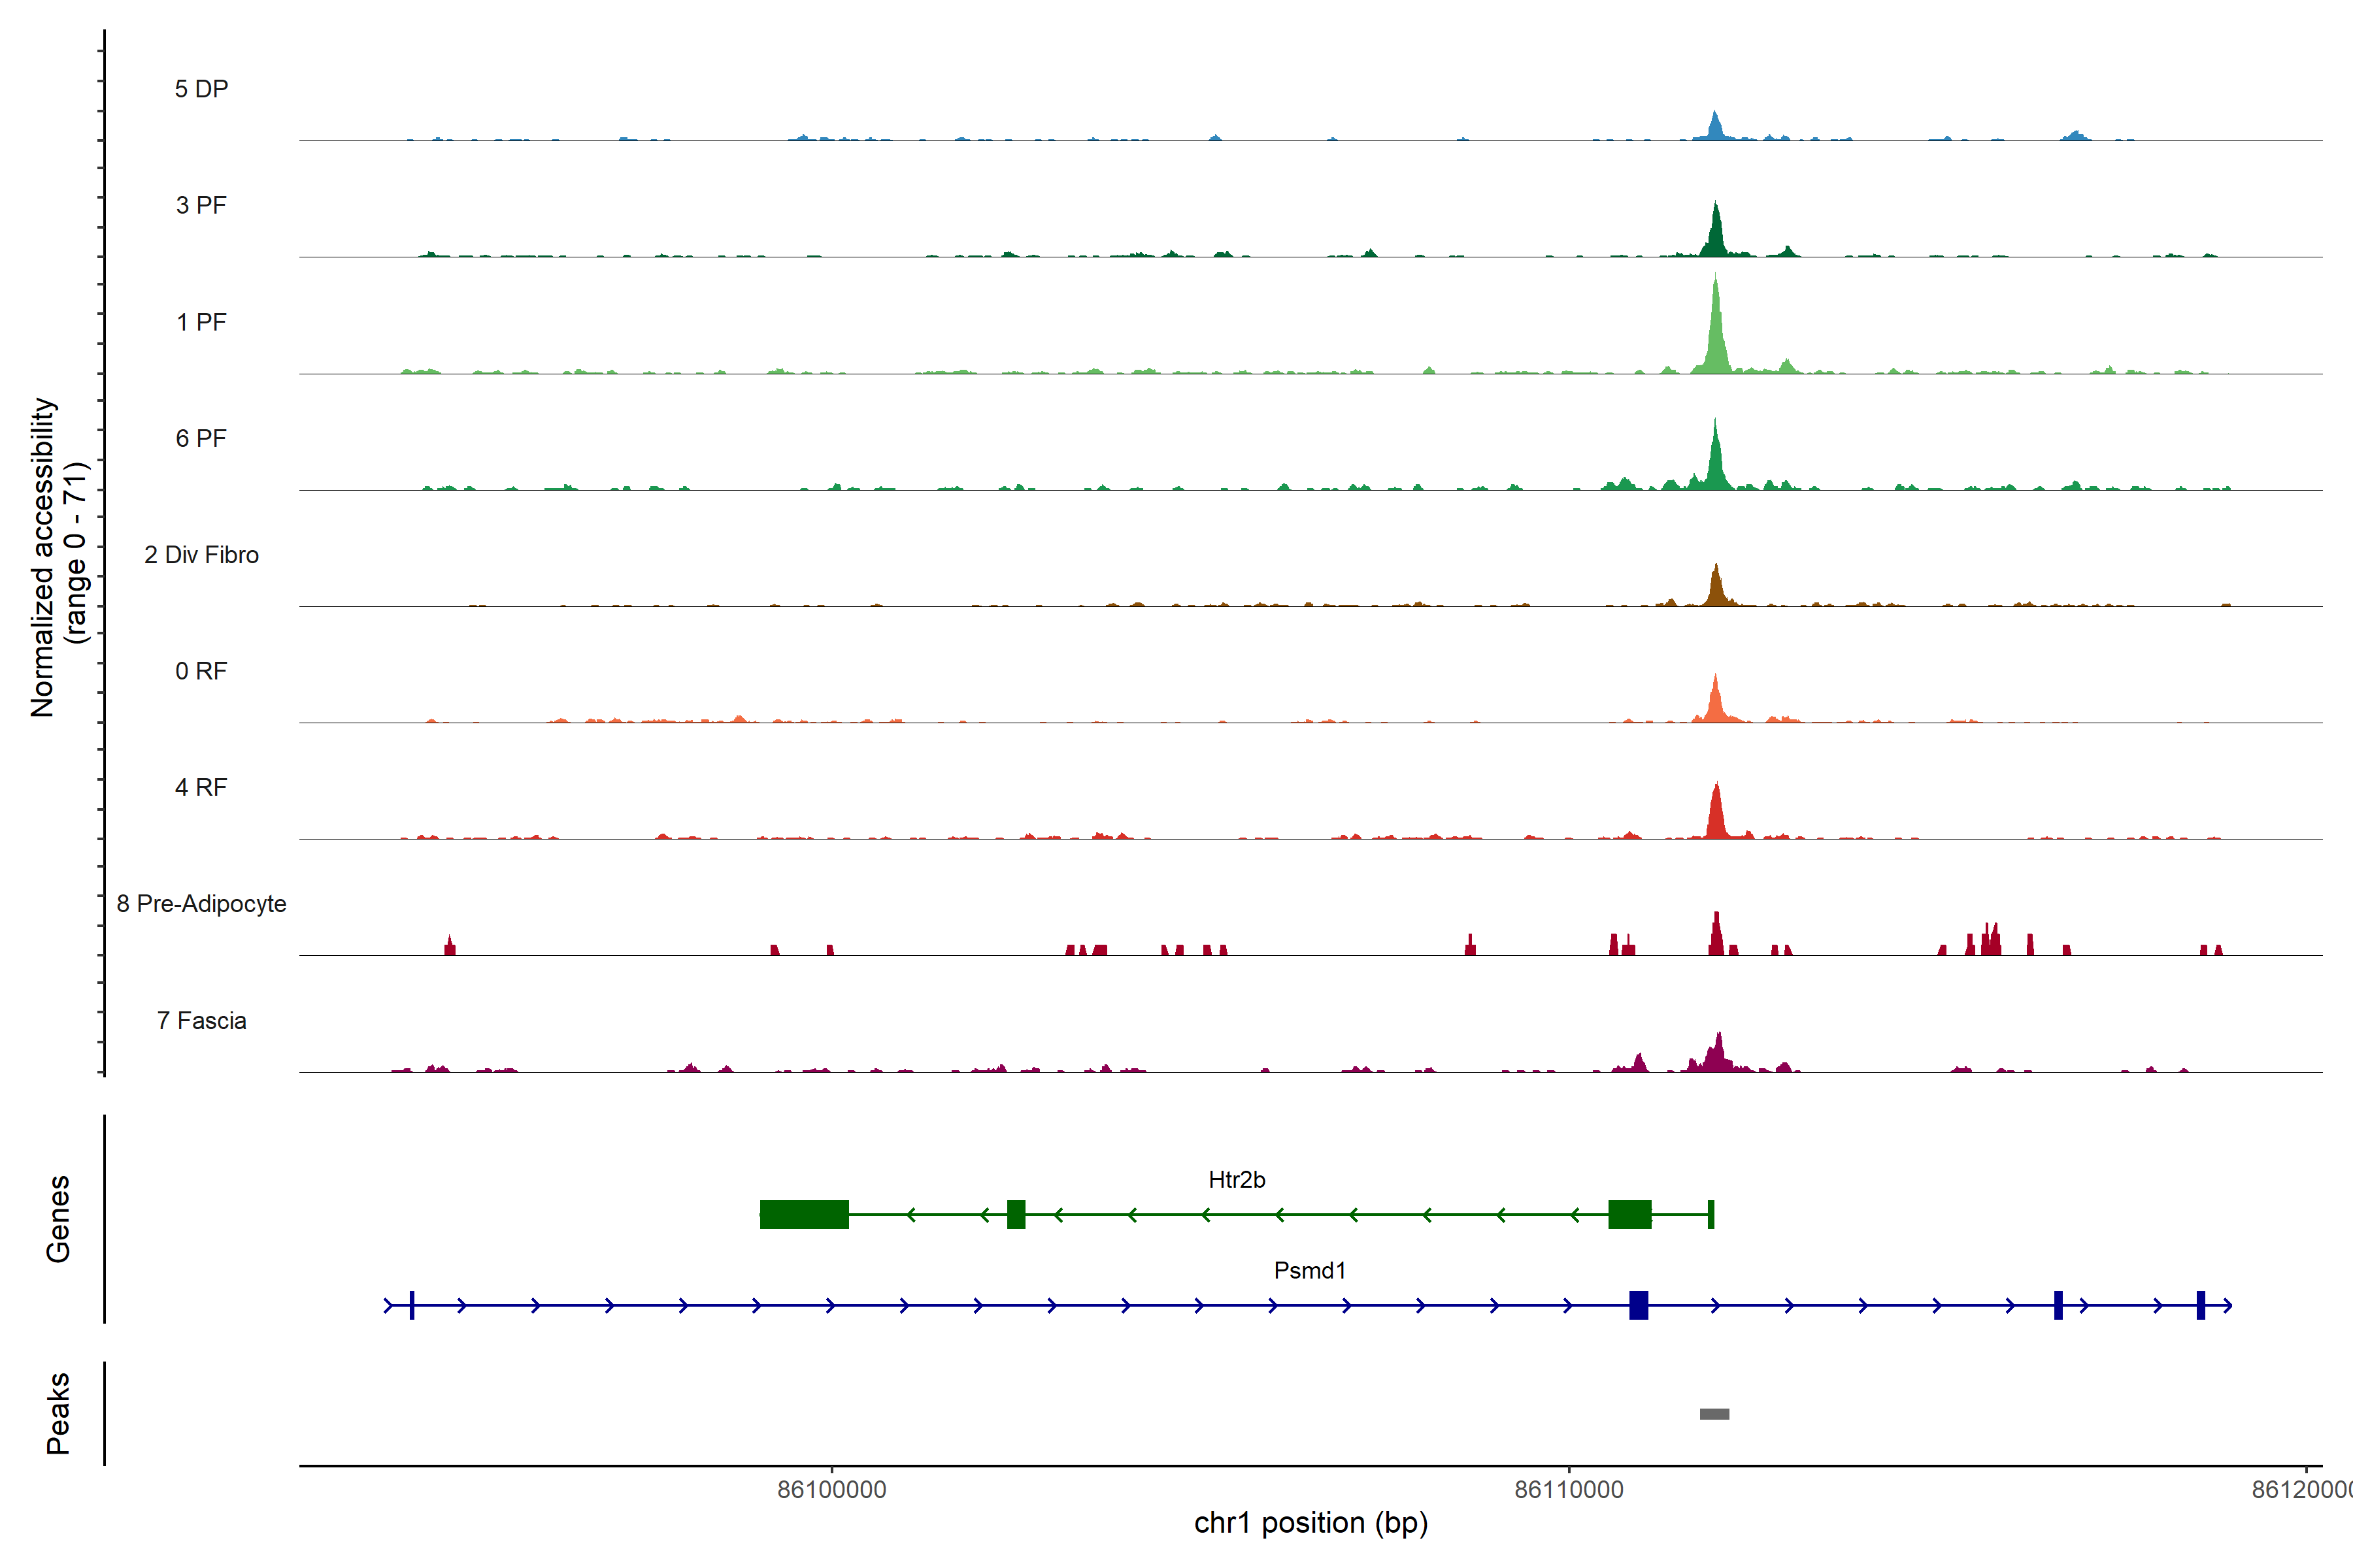Image resolution: width=2353 pixels, height=1568 pixels.
Task: Select the 2 Div Fibro track label
Action: 201,555
